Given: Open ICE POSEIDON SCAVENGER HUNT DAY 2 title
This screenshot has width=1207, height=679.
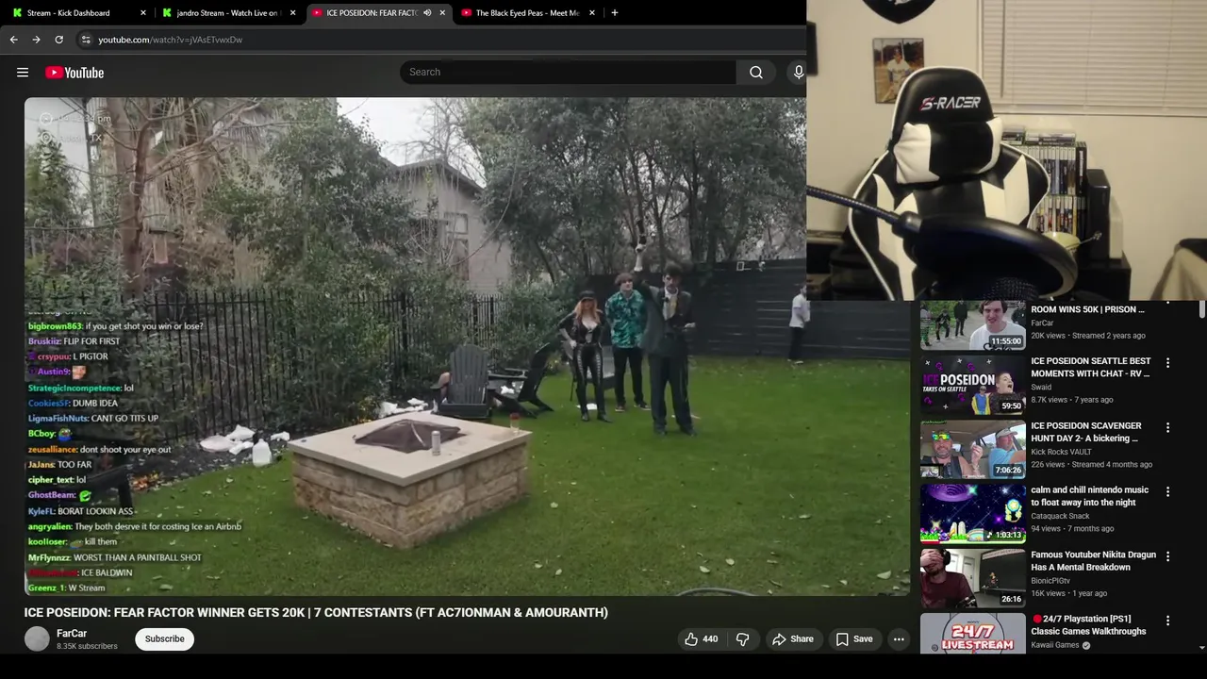Looking at the screenshot, I should coord(1085,432).
